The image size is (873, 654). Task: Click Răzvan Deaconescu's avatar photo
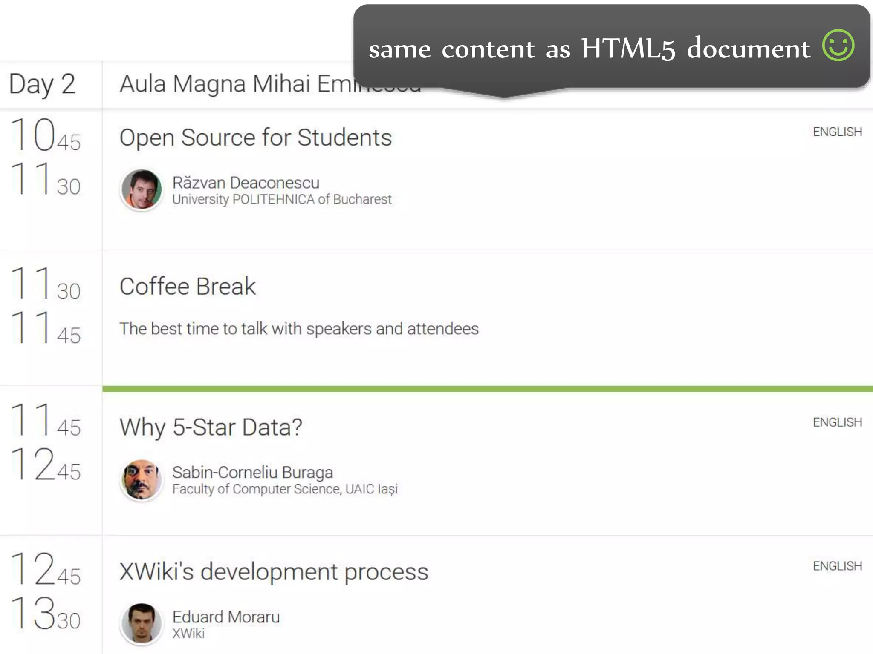pos(142,189)
